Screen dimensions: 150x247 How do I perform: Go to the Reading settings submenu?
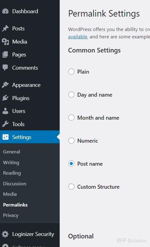pos(12,173)
